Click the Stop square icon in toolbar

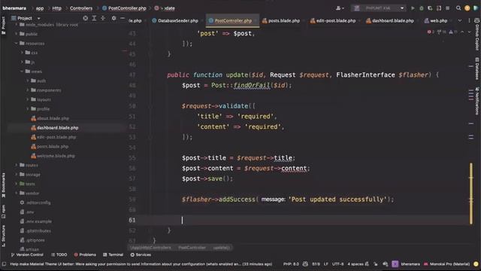pos(448,8)
